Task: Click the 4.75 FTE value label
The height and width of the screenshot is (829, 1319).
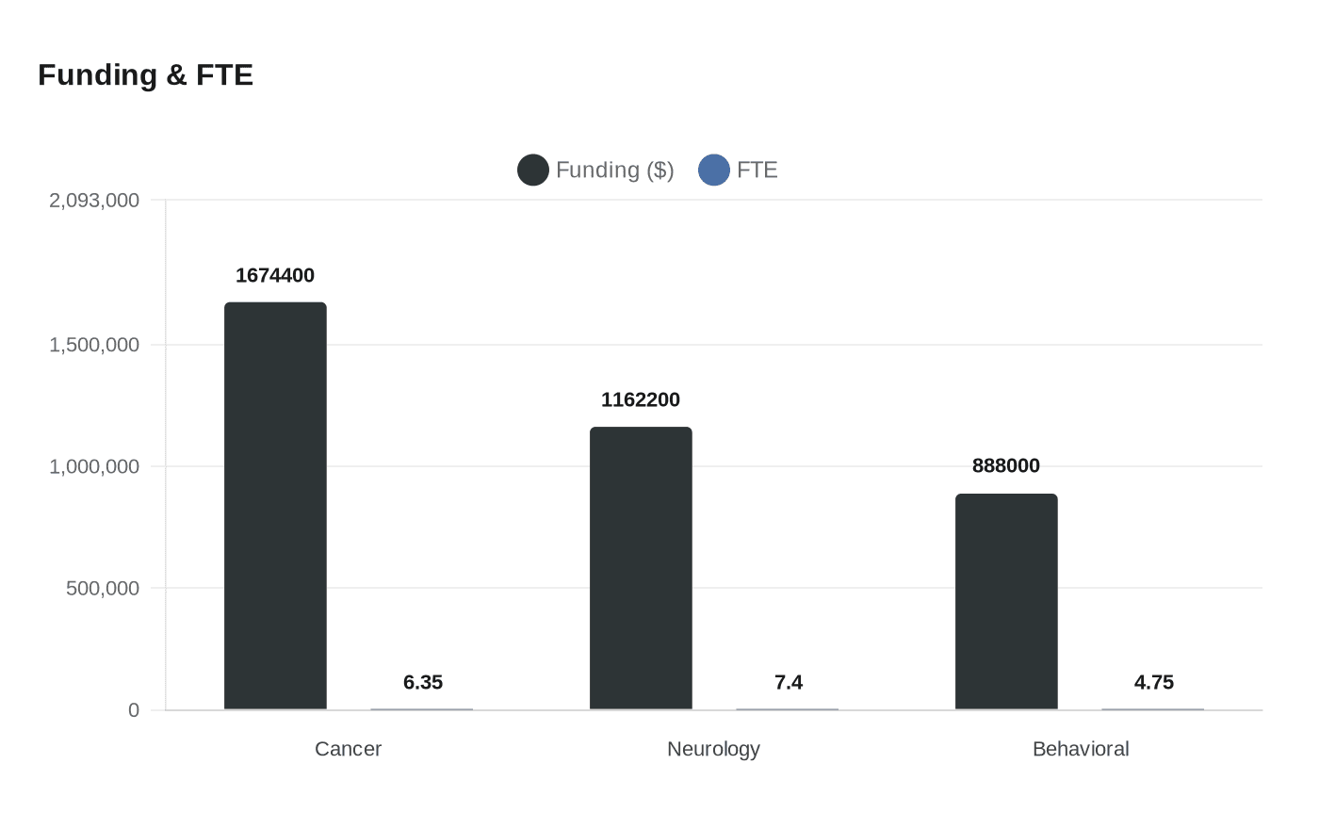Action: point(1154,683)
